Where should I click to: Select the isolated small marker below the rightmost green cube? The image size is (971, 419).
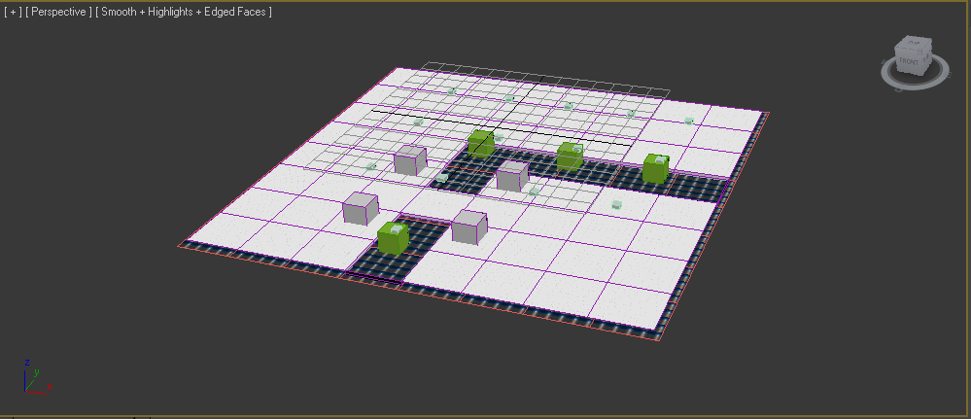pyautogui.click(x=616, y=205)
